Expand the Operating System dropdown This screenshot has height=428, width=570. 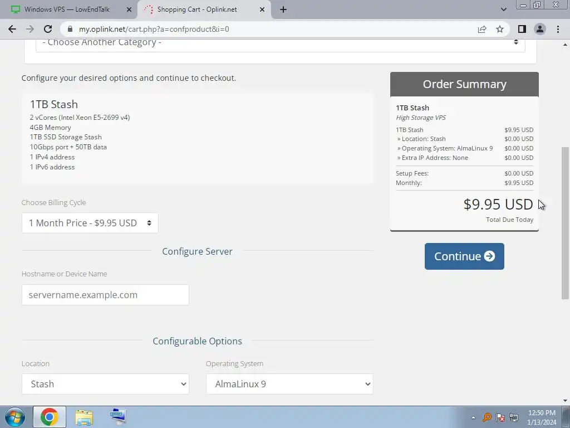pos(289,384)
